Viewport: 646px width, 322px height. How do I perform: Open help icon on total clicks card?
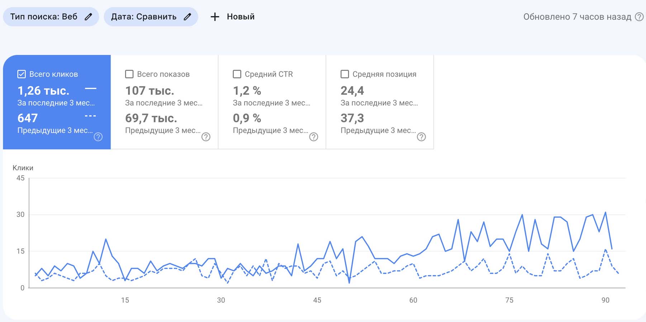(98, 137)
